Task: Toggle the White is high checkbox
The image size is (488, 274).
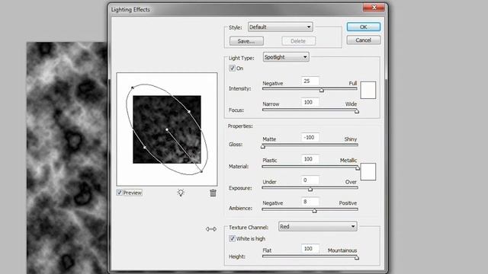Action: click(x=232, y=238)
